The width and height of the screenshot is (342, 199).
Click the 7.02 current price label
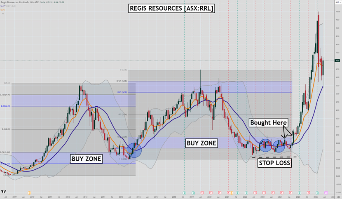[x=337, y=61]
